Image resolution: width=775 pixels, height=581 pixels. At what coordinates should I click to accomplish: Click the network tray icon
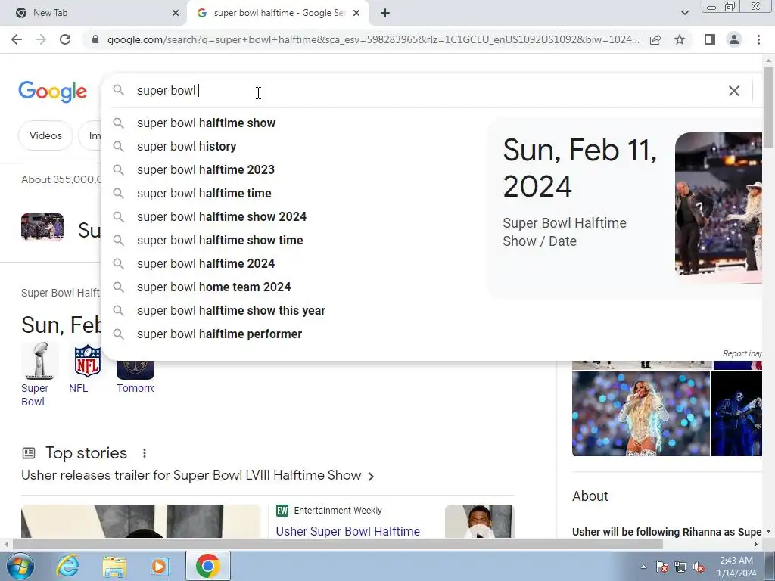tap(680, 567)
